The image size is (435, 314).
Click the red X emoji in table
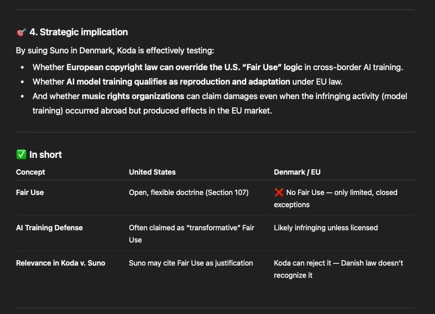tap(279, 192)
